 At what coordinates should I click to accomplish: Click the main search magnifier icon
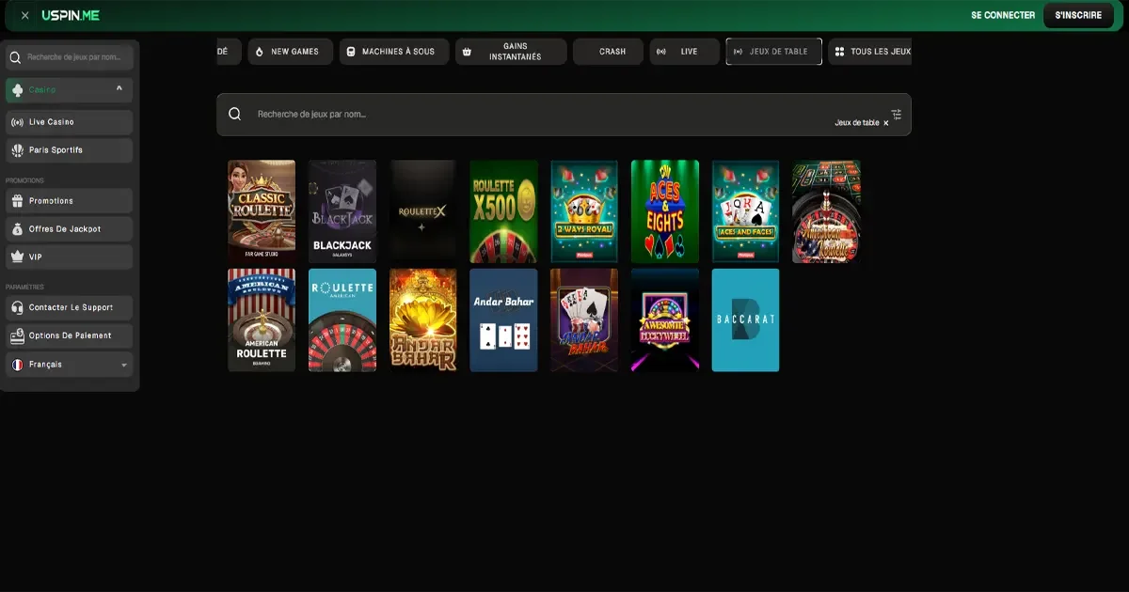point(235,115)
